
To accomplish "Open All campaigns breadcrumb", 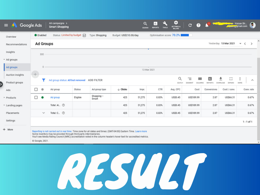I will 56,23.
